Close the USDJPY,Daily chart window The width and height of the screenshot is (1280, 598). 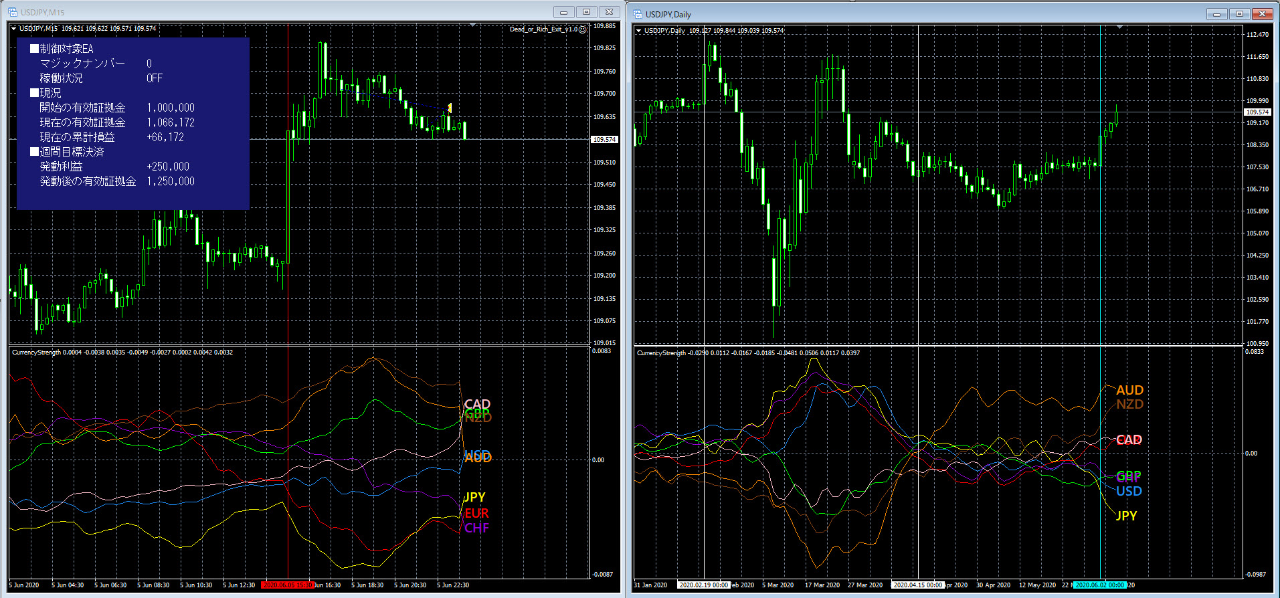(1262, 14)
